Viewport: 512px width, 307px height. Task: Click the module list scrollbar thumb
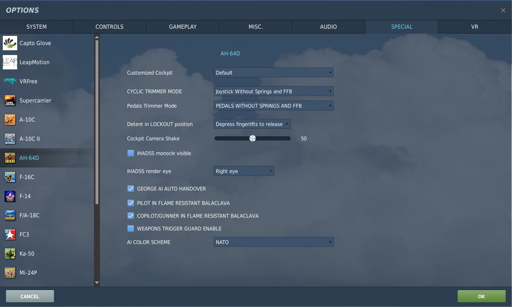[x=97, y=122]
